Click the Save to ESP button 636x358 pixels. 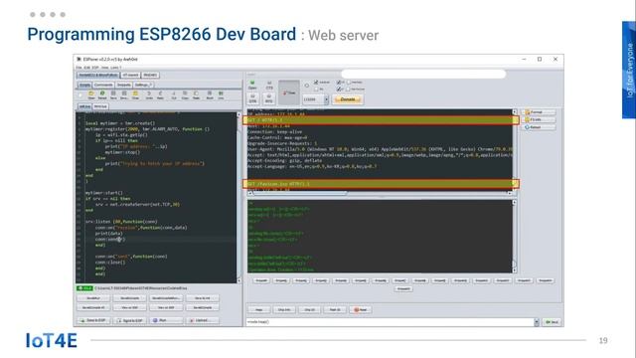(93, 320)
